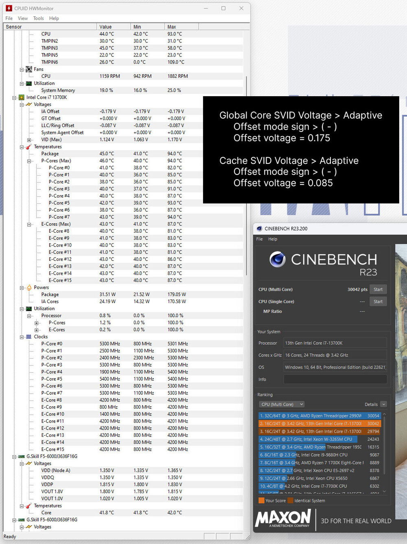The image size is (407, 544).
Task: Expand the E-Cores utilization node
Action: (36, 330)
